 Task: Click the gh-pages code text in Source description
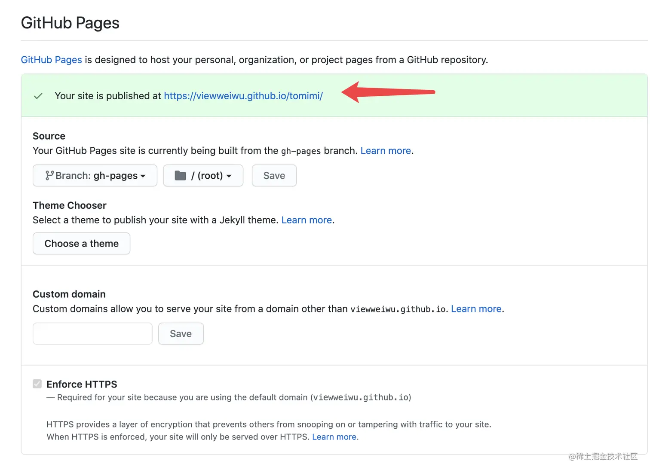301,151
